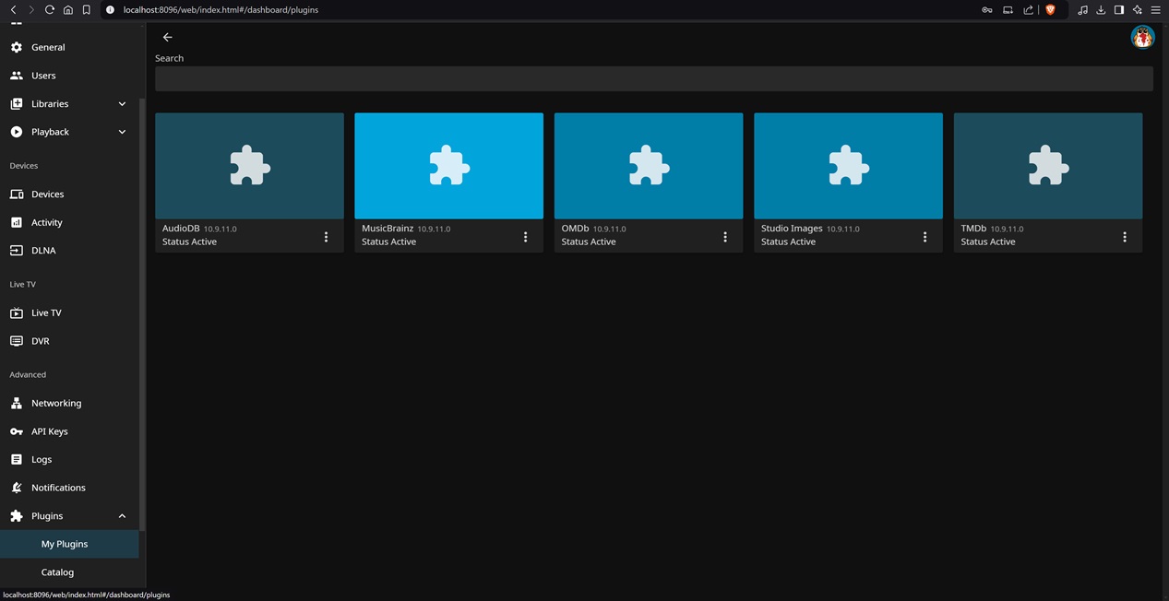
Task: Open Studio Images plugin options menu
Action: click(924, 237)
